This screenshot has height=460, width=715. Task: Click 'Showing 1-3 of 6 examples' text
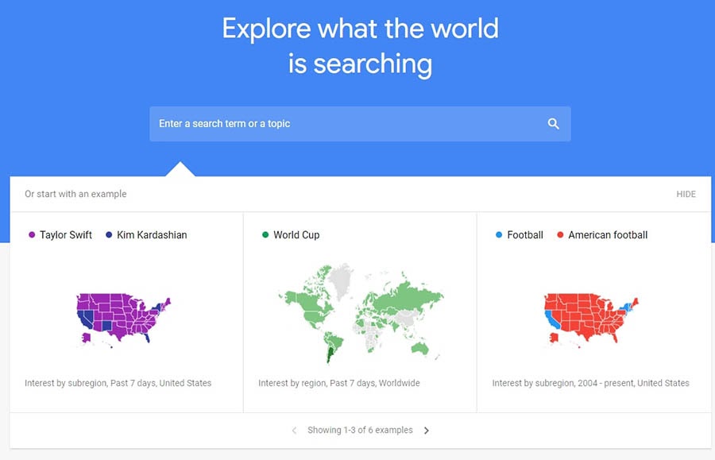360,430
